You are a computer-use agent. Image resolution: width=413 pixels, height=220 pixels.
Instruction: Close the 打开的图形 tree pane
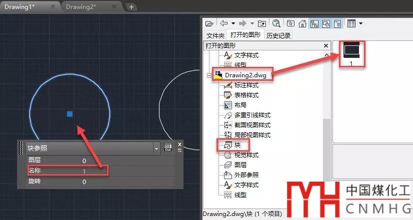pos(326,46)
